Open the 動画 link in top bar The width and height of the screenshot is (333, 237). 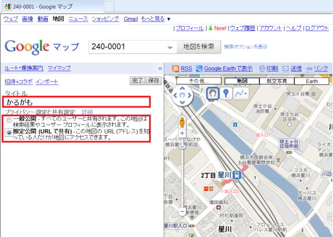click(x=43, y=19)
